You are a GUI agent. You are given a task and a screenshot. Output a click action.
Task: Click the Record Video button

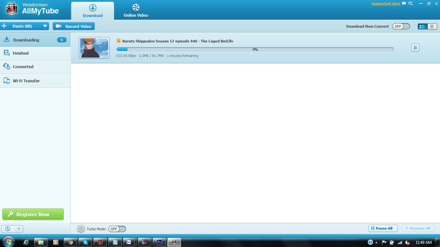tap(74, 26)
